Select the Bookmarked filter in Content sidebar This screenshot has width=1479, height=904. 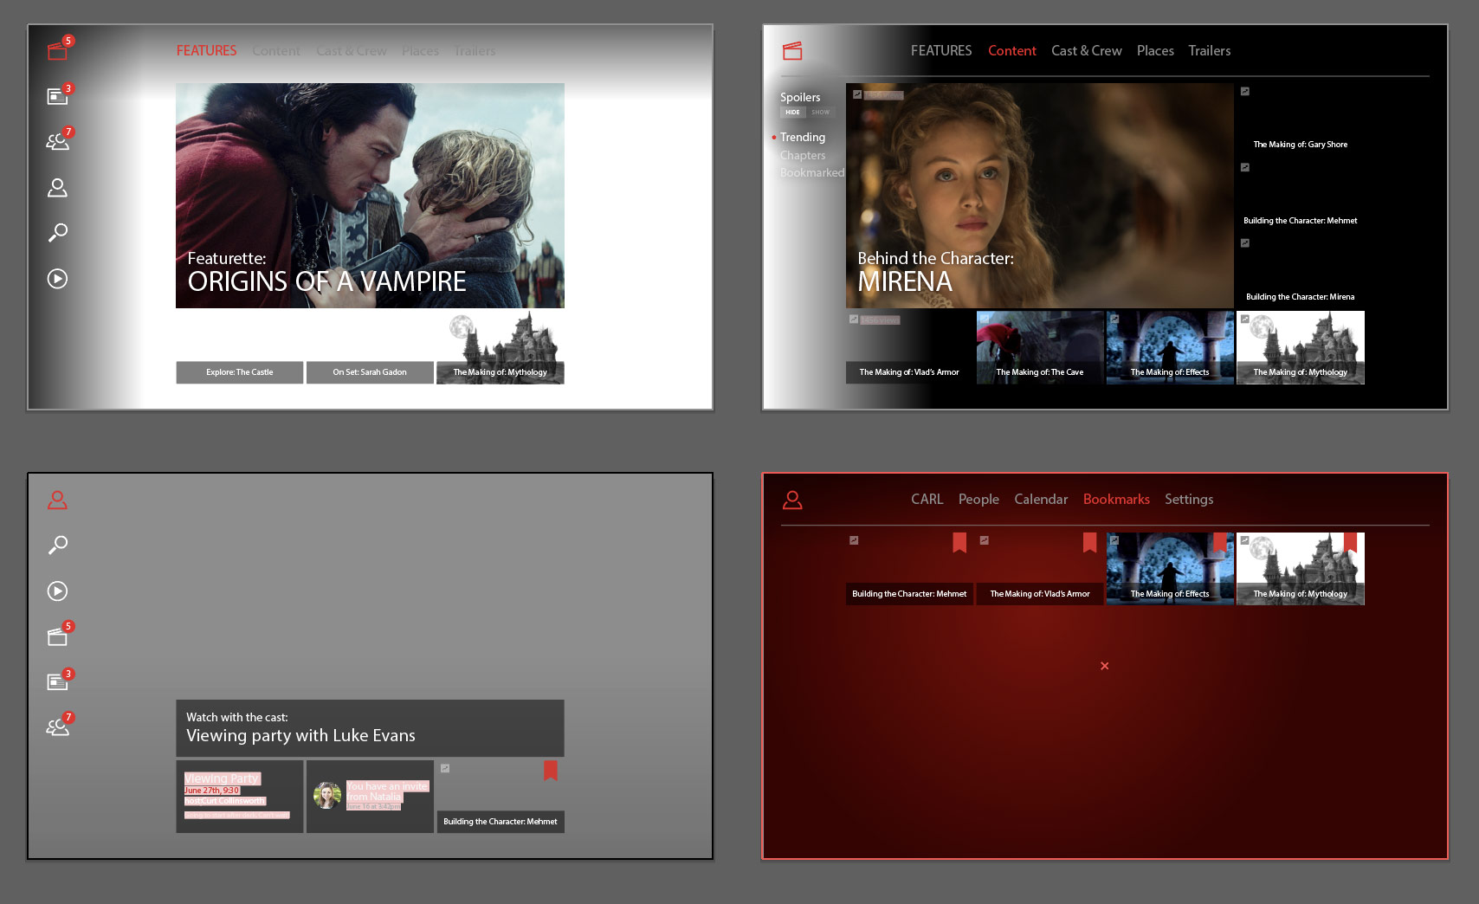[x=812, y=172]
